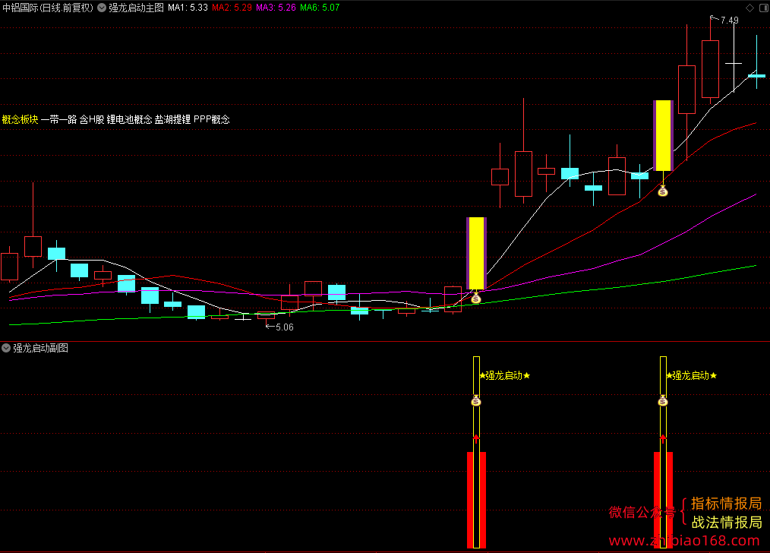Viewport: 770px width, 553px height.
Task: Click the MA2: 5.29 value
Action: (x=232, y=8)
